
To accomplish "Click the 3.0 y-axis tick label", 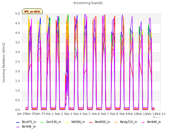I will [17, 52].
